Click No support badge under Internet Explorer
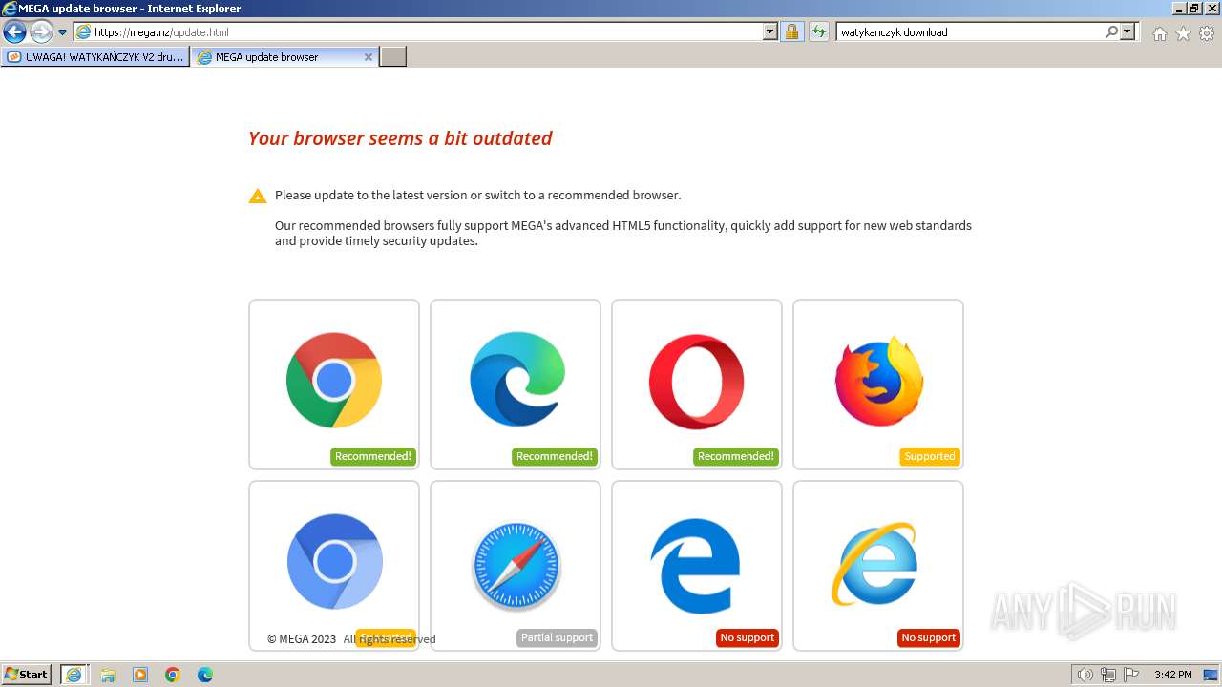 (929, 637)
